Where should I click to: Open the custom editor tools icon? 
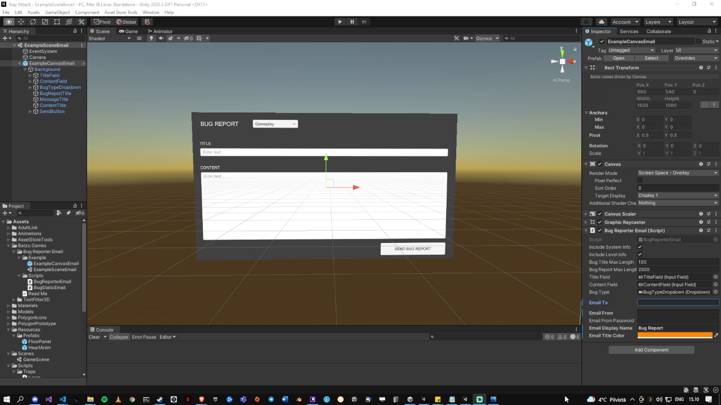[x=82, y=22]
